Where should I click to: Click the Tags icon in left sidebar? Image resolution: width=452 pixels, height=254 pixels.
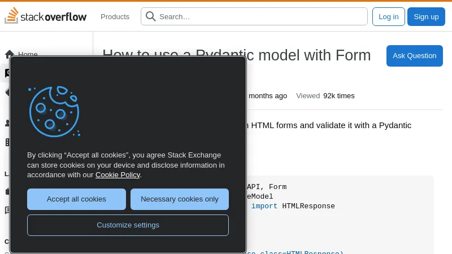pyautogui.click(x=7, y=92)
